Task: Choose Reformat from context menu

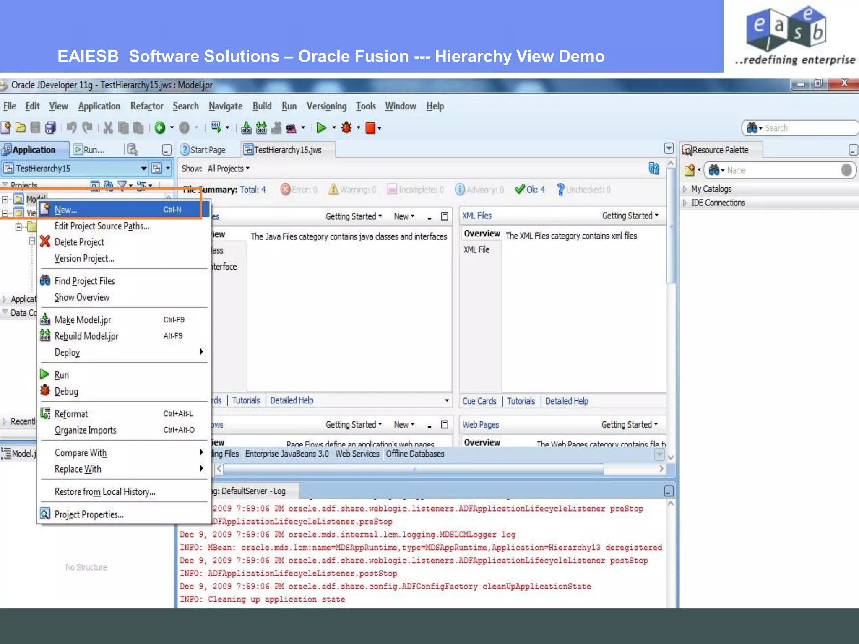Action: (x=124, y=414)
